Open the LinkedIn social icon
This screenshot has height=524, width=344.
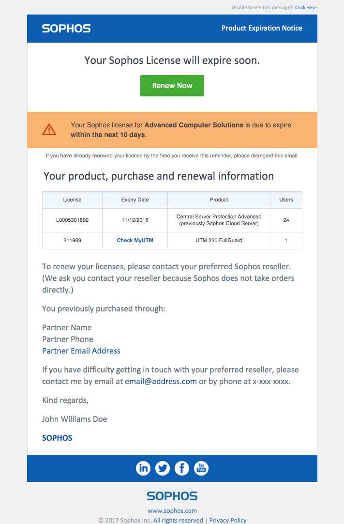pos(143,468)
